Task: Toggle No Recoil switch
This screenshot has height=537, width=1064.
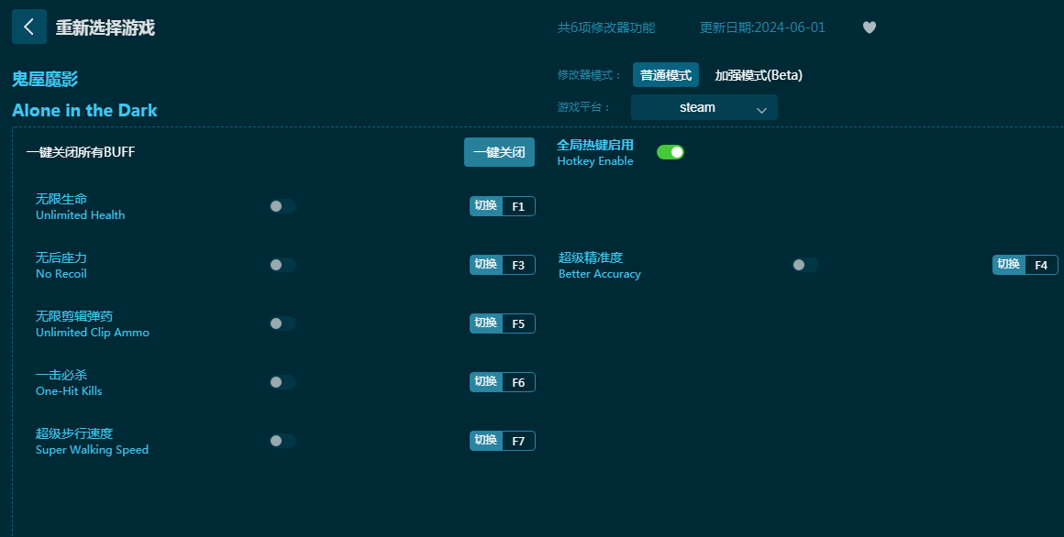Action: [x=283, y=265]
